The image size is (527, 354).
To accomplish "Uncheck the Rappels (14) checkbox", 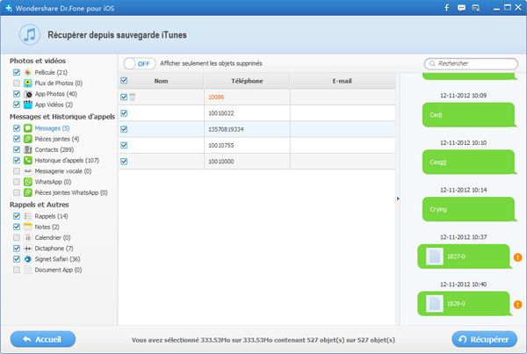I will 17,216.
